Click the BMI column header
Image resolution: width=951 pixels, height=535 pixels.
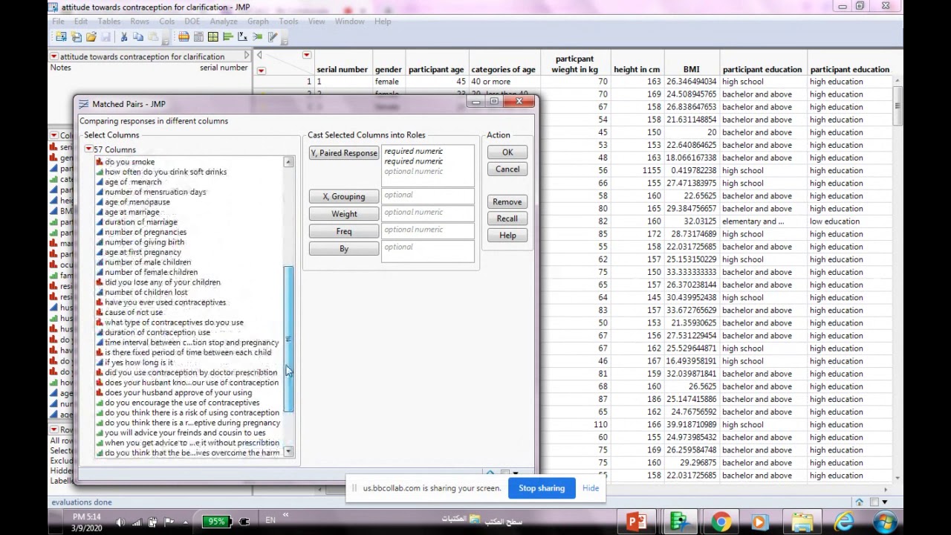pos(691,70)
